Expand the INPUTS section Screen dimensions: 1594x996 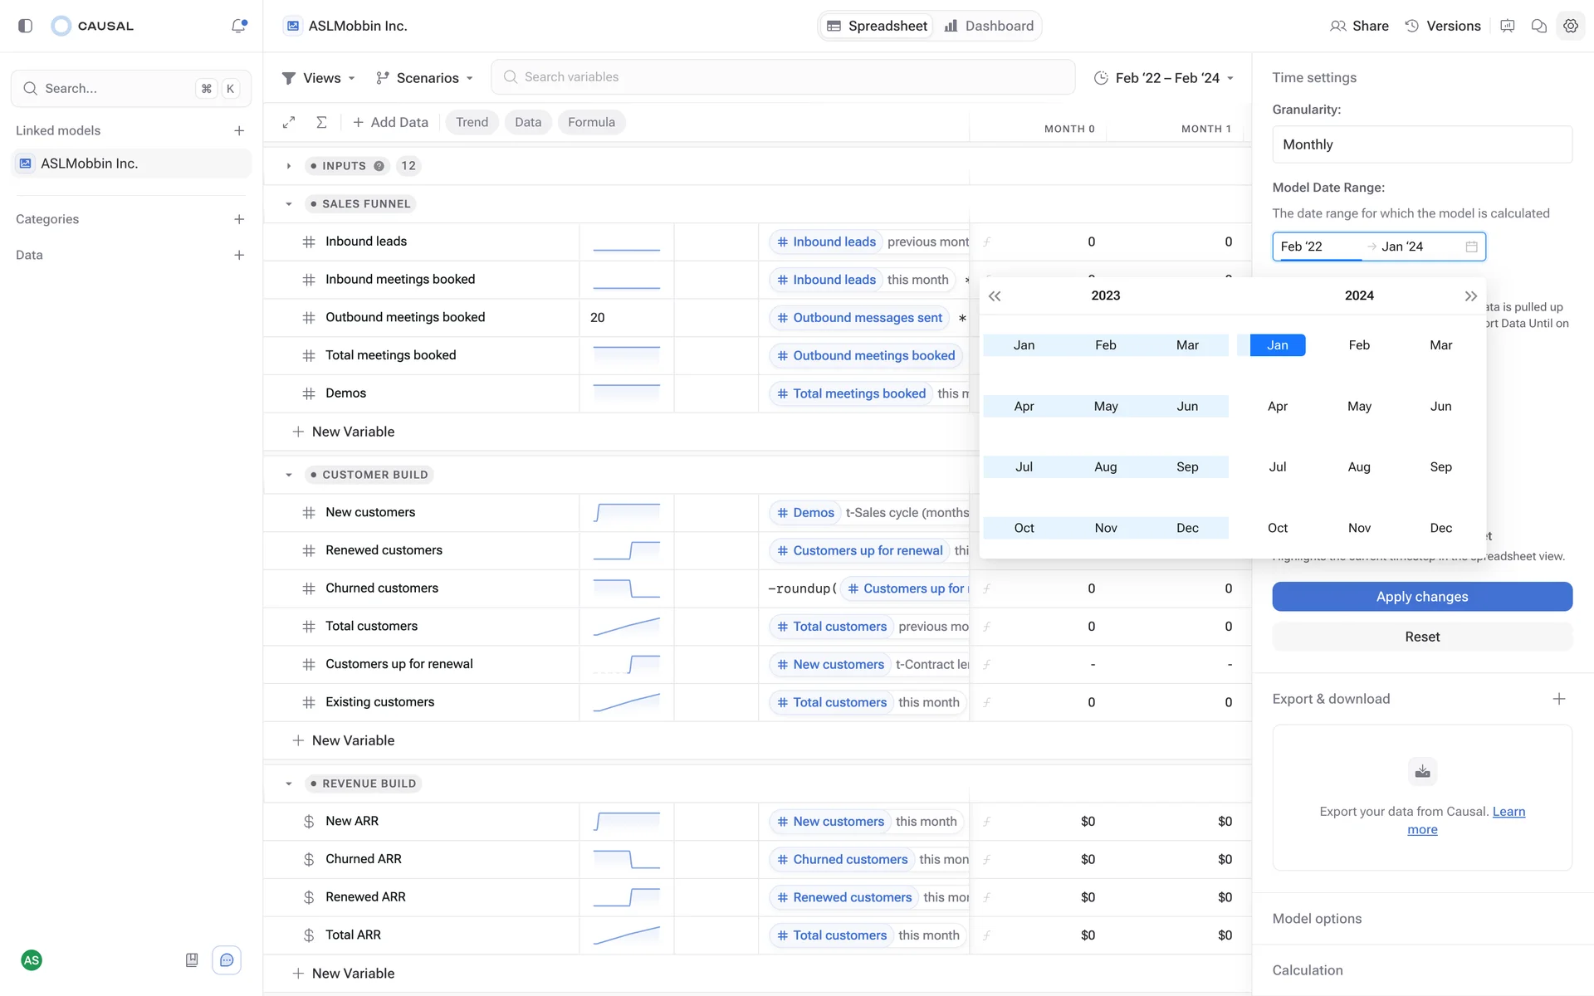click(289, 166)
